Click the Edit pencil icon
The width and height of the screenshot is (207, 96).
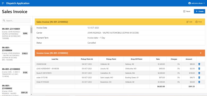[x=187, y=22]
